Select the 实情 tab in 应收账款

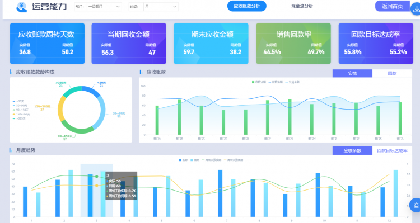352,73
